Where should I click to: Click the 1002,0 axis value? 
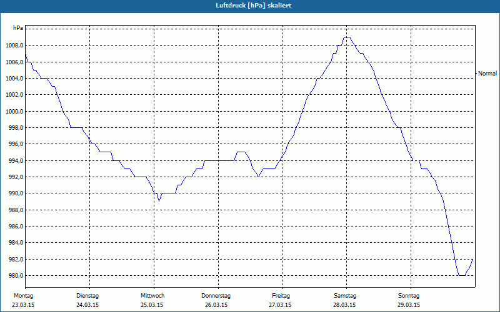coord(14,95)
